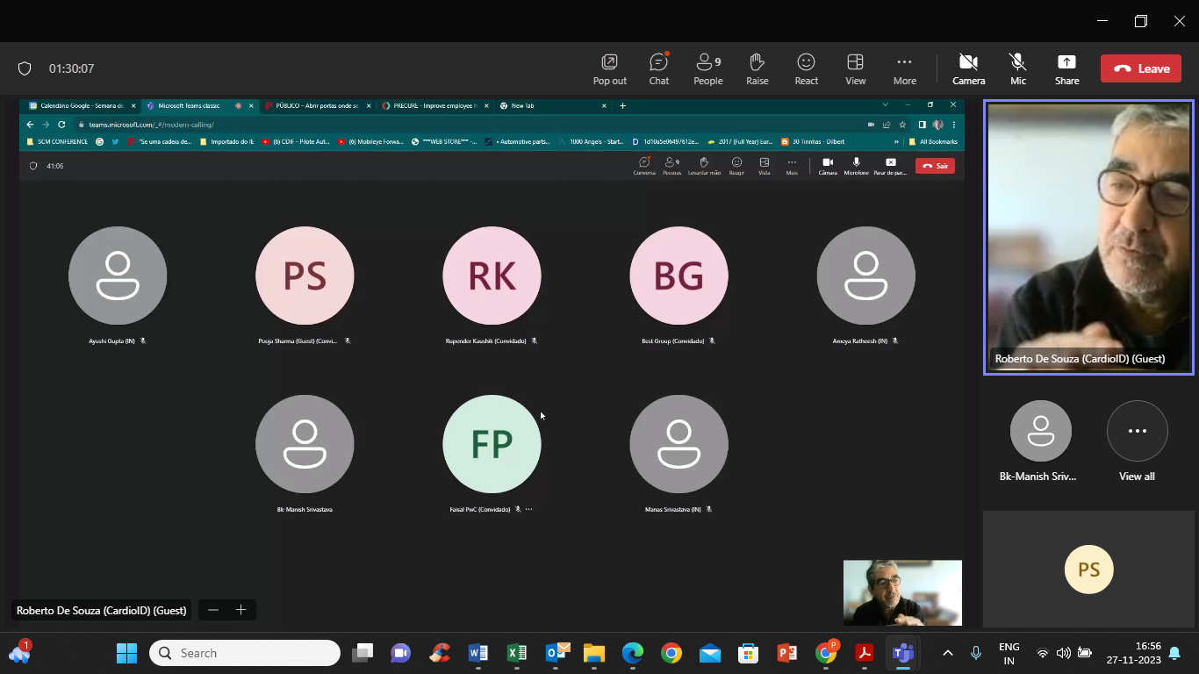Open the Chat panel
Image resolution: width=1199 pixels, height=674 pixels.
pos(658,68)
